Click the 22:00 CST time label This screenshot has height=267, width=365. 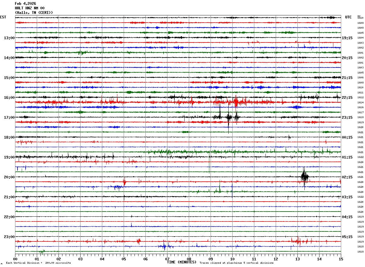click(9, 217)
